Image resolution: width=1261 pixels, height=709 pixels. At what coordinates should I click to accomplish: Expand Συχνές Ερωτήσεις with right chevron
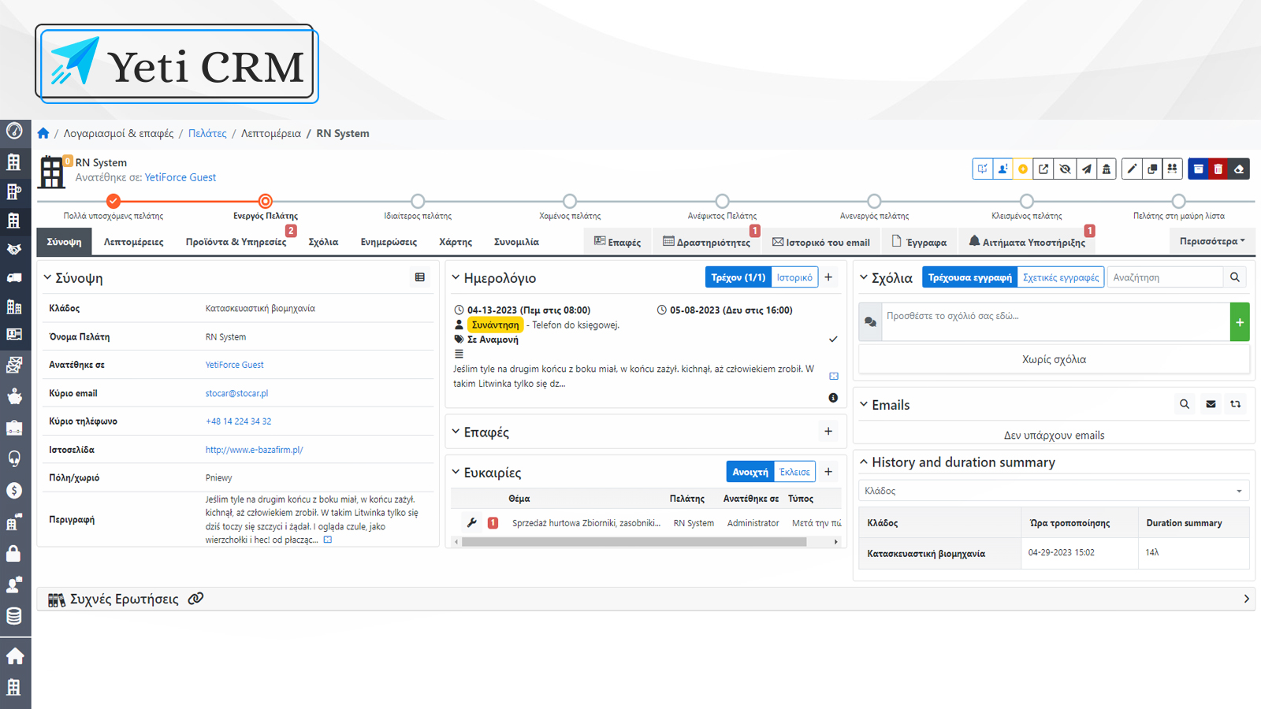[x=1246, y=599]
